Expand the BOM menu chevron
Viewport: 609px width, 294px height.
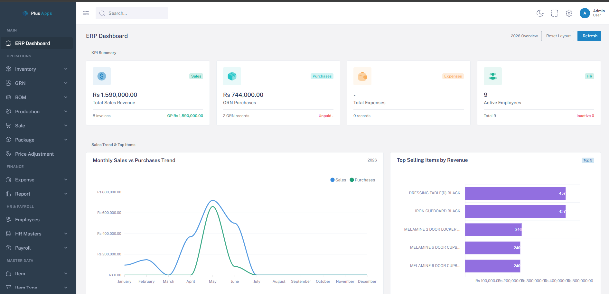click(x=66, y=97)
